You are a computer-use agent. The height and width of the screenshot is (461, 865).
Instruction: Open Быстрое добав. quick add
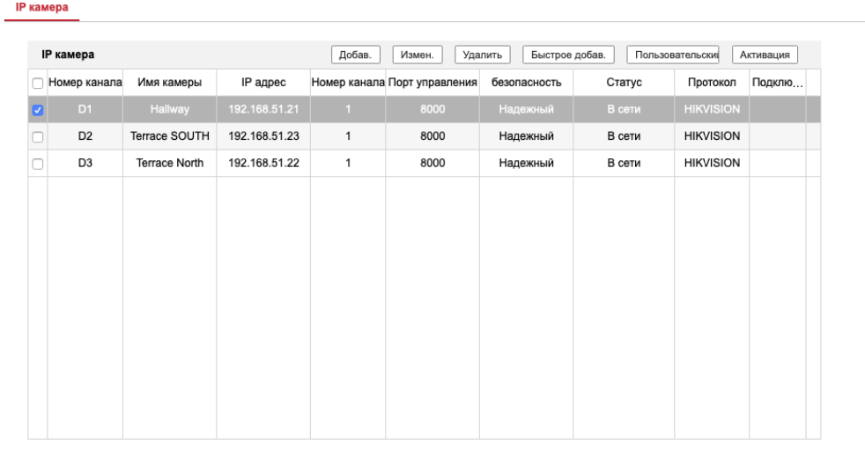[x=568, y=55]
